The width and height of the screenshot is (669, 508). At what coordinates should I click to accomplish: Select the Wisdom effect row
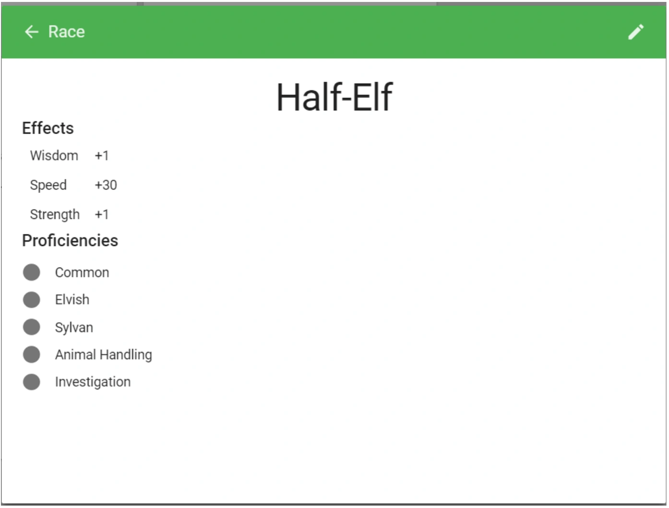tap(70, 156)
